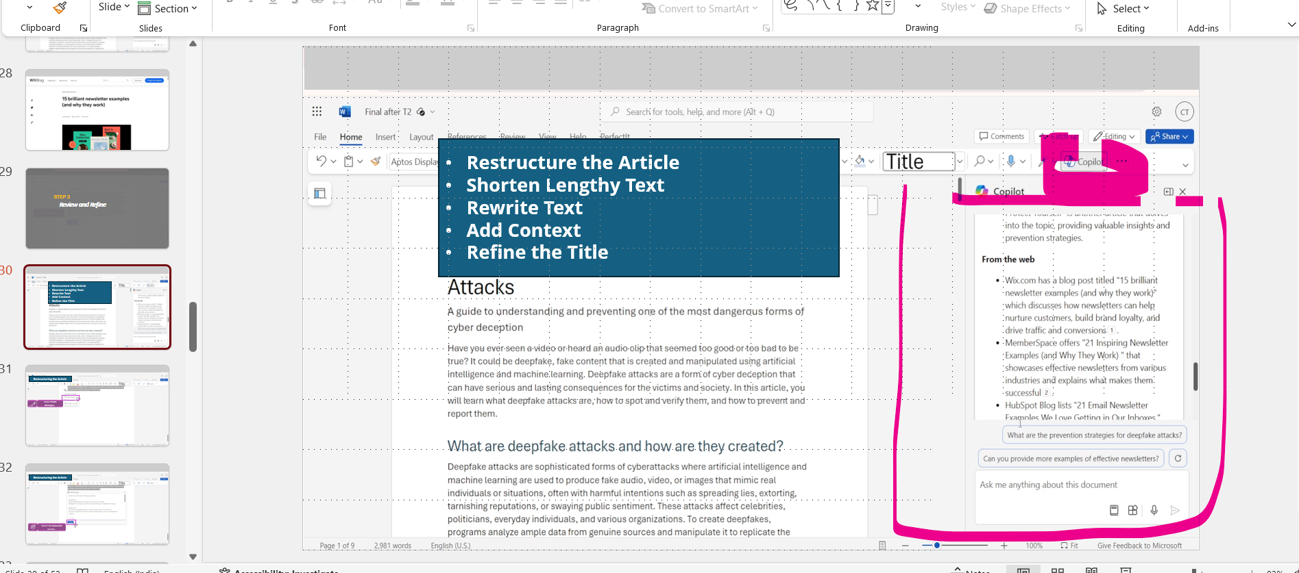Click the Format Painter icon in Word toolbar

376,162
